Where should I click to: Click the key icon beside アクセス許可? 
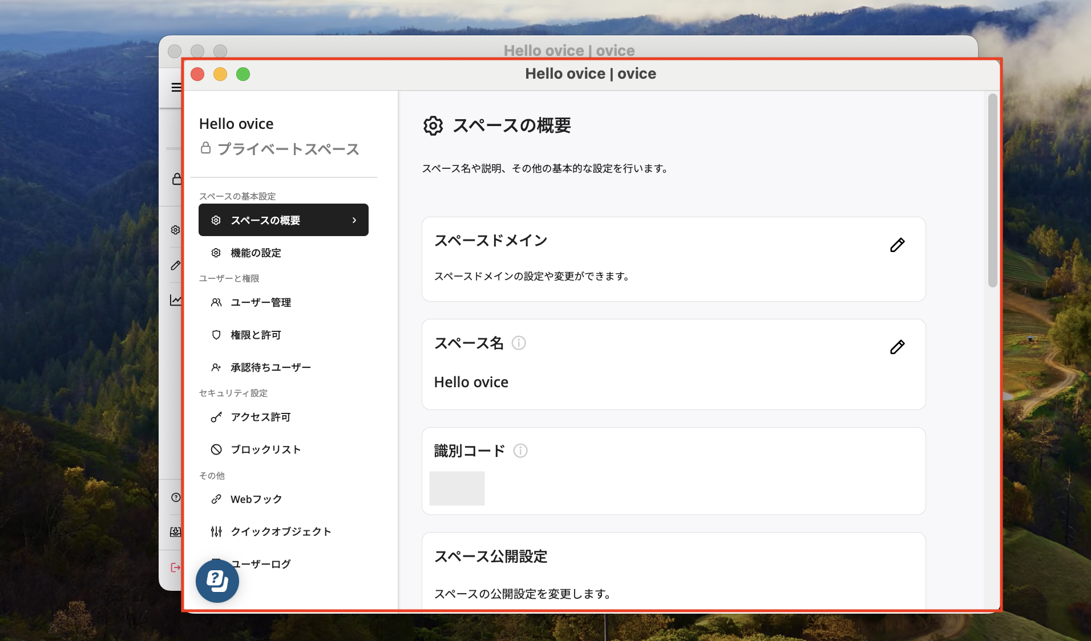click(x=216, y=417)
